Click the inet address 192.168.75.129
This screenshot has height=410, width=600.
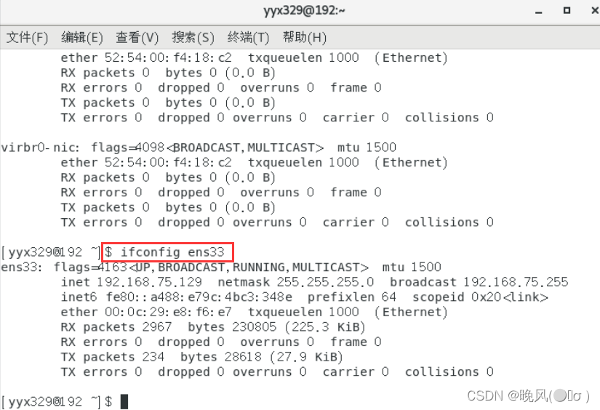[149, 282]
